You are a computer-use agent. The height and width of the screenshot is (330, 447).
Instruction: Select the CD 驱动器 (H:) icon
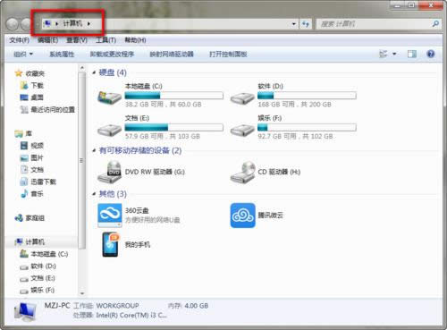[x=242, y=172]
